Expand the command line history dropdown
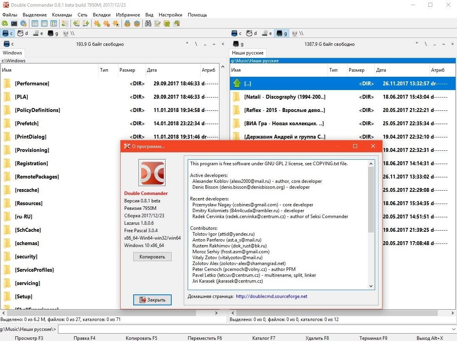The image size is (457, 341). coord(453,329)
